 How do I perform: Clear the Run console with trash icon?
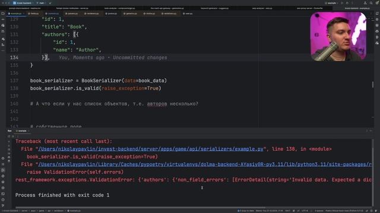click(9, 161)
